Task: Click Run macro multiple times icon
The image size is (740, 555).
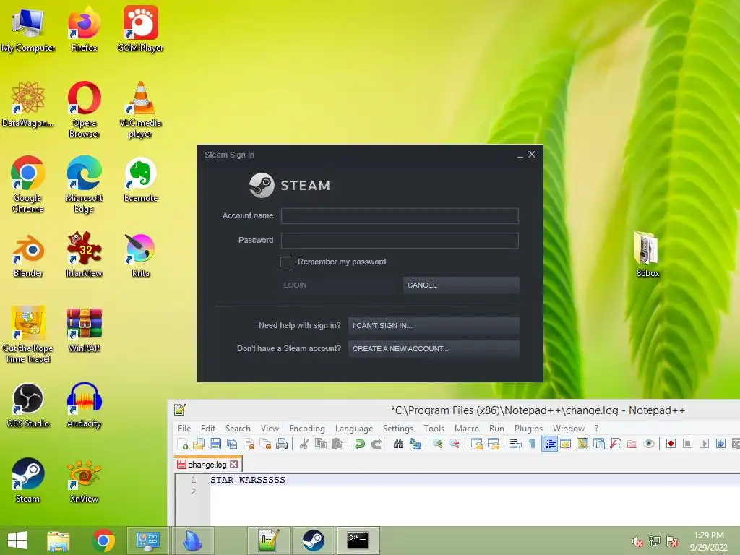Action: [720, 444]
